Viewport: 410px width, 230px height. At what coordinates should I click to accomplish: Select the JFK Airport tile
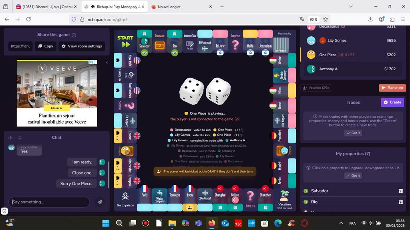125,121
